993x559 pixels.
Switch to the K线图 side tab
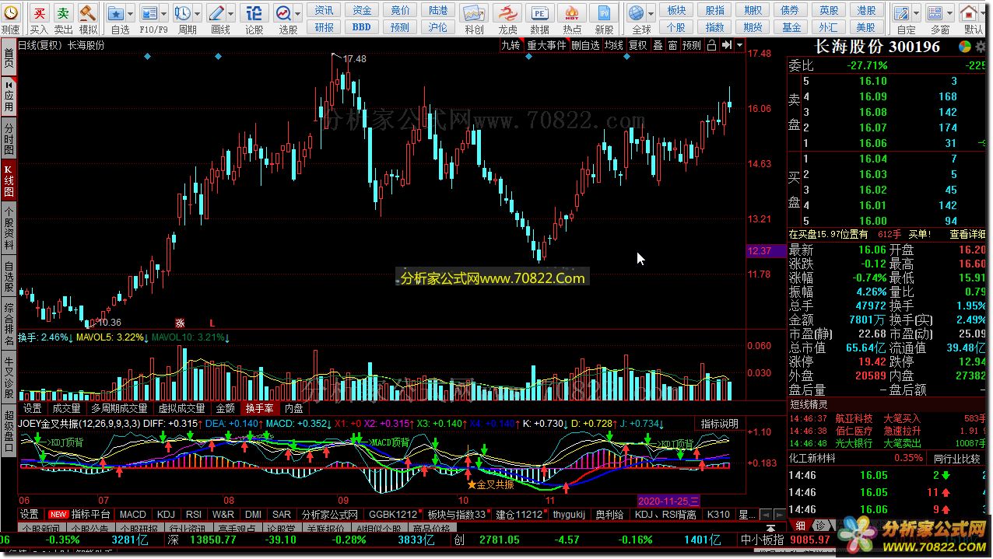click(9, 180)
